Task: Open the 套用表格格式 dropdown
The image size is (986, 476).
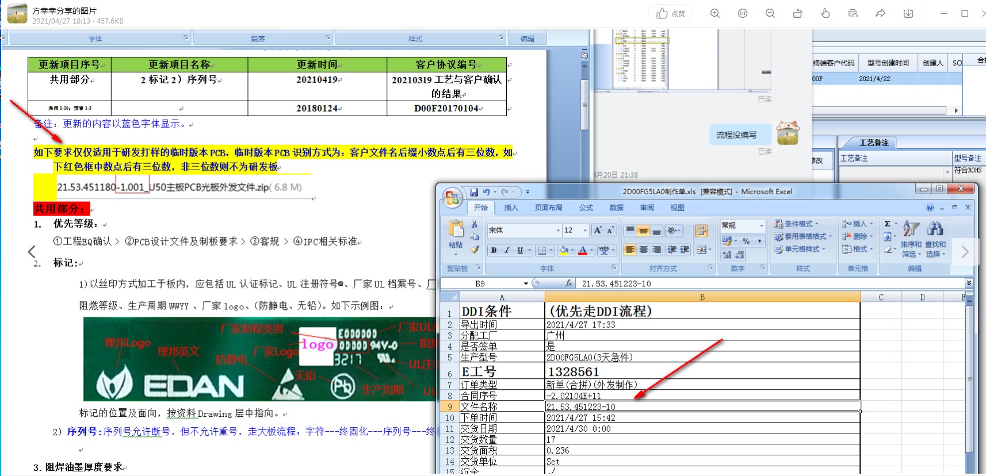Action: pos(802,236)
